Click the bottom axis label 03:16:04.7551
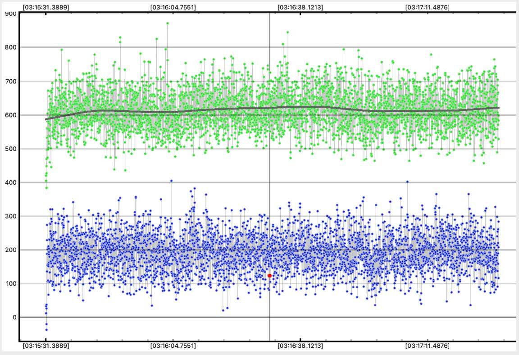Image resolution: width=519 pixels, height=355 pixels. tap(173, 346)
